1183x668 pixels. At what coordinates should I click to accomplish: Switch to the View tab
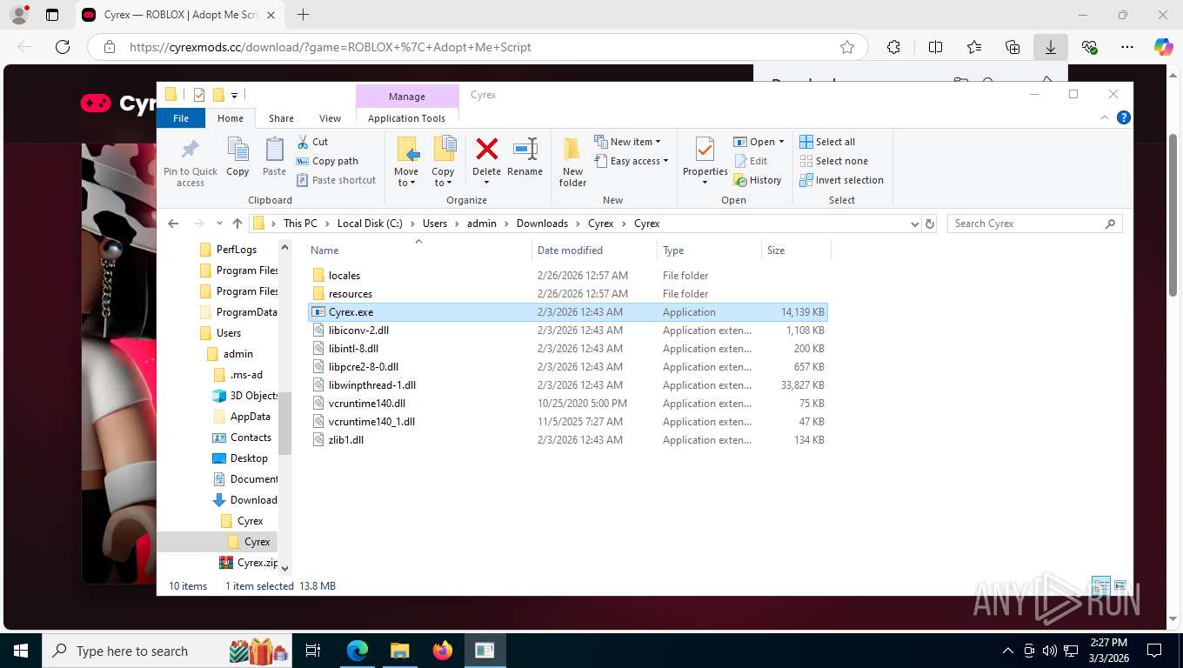pyautogui.click(x=330, y=118)
